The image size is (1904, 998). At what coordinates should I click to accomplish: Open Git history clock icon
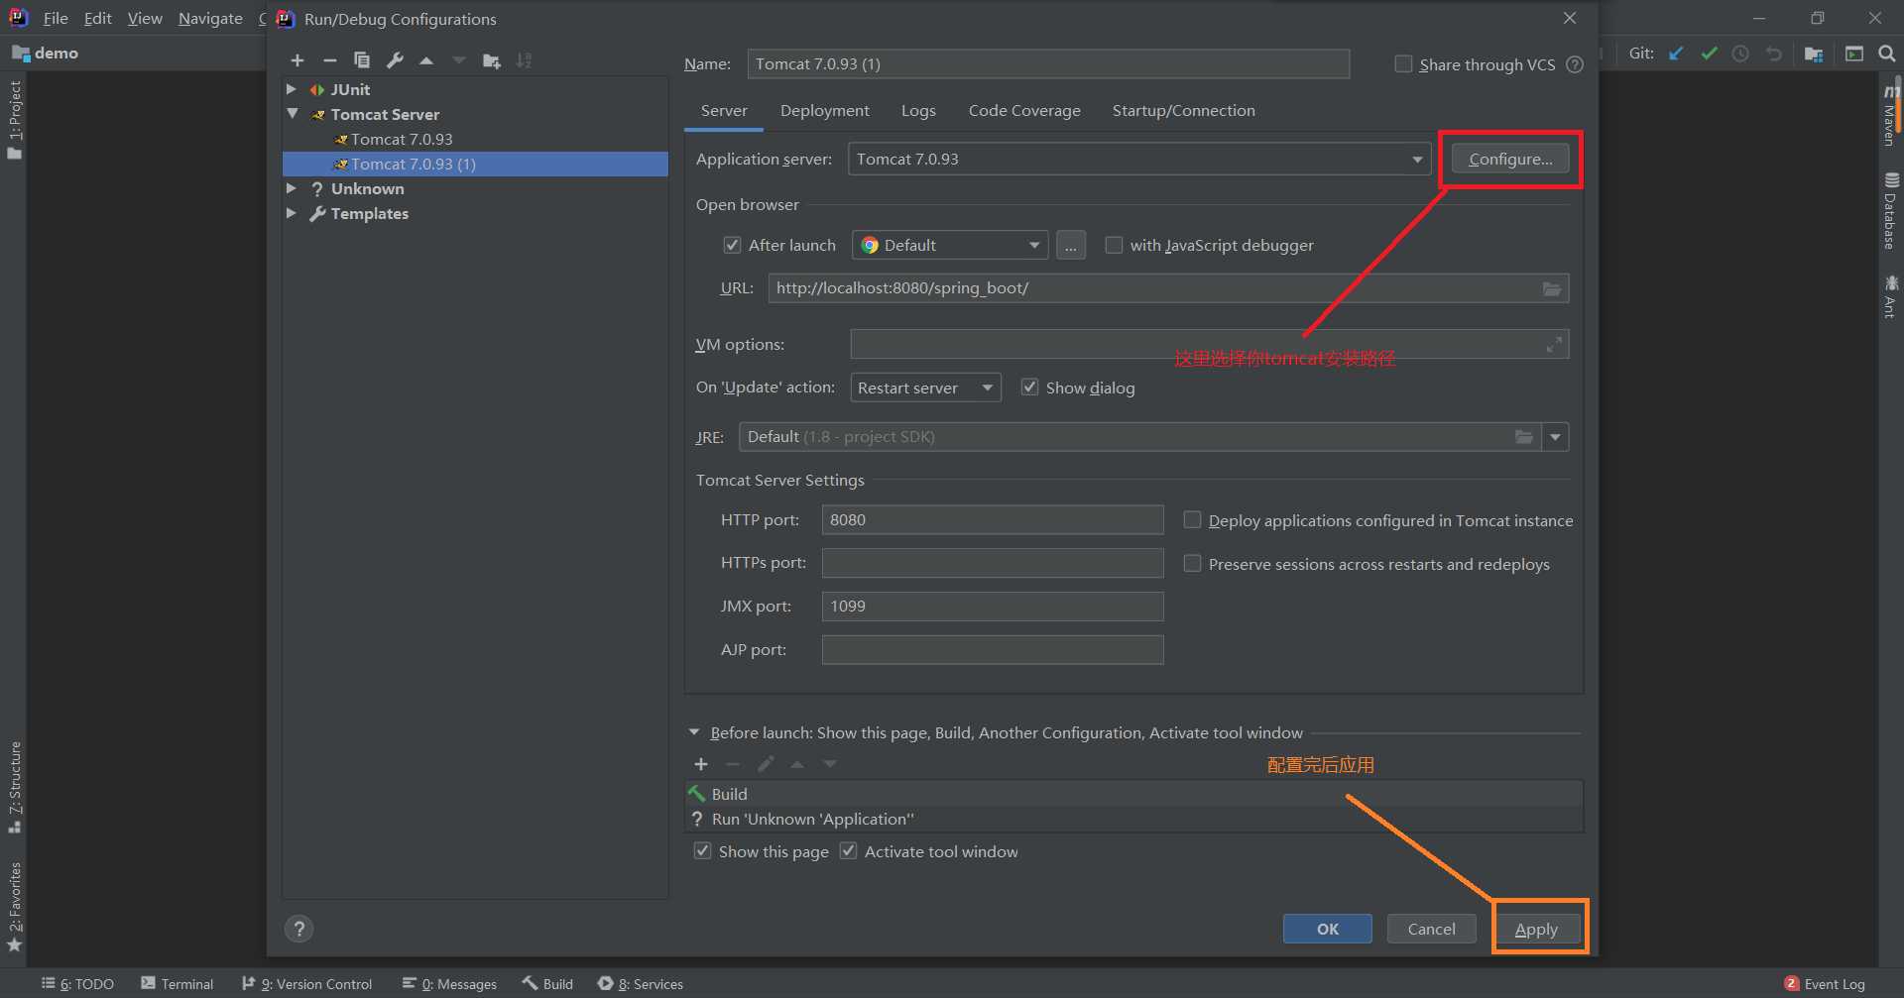click(1740, 54)
